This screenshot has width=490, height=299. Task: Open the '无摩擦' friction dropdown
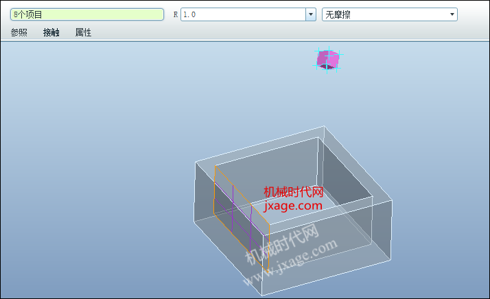[x=390, y=14]
